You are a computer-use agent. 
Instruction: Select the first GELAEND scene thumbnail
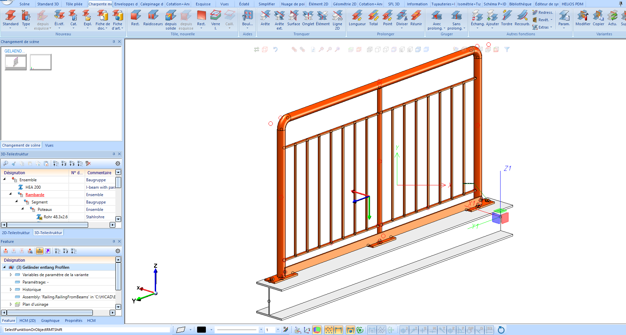pos(15,62)
